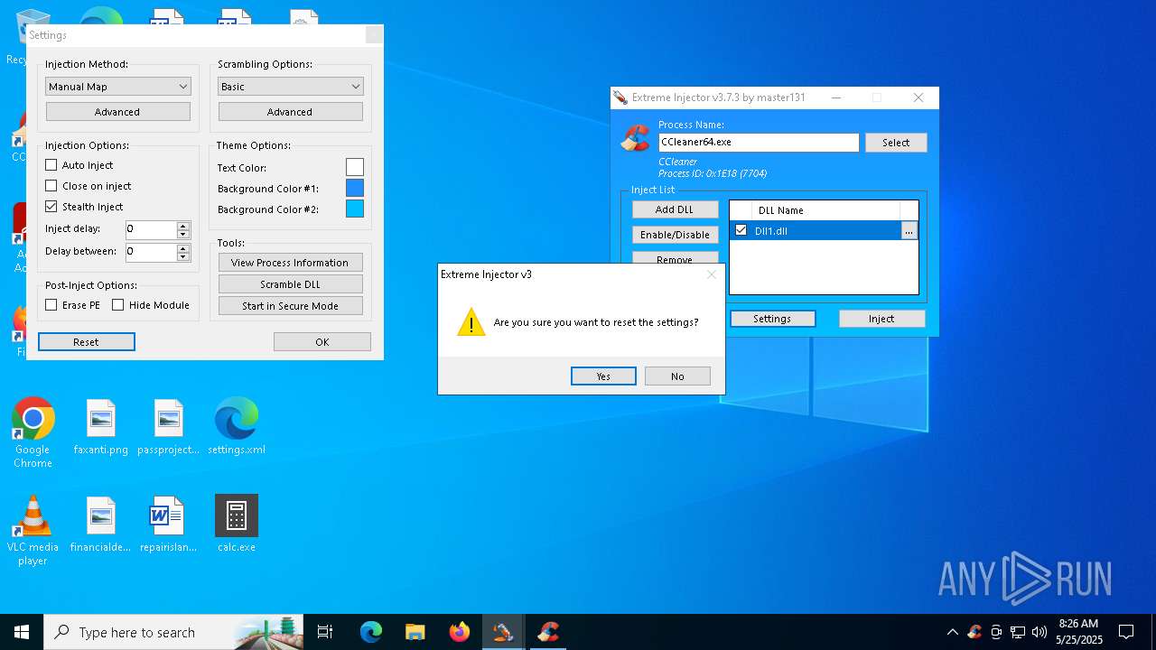Viewport: 1156px width, 650px height.
Task: Switch to CCleaner taskbar icon
Action: 547,632
